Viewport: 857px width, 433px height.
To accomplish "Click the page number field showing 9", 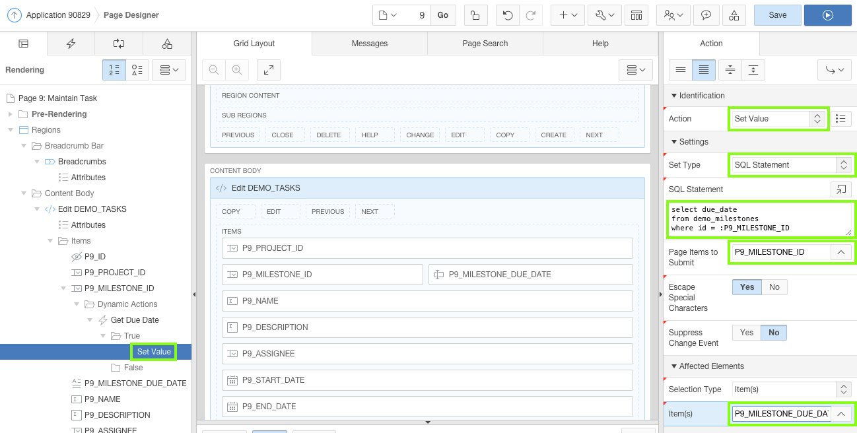I will (416, 15).
